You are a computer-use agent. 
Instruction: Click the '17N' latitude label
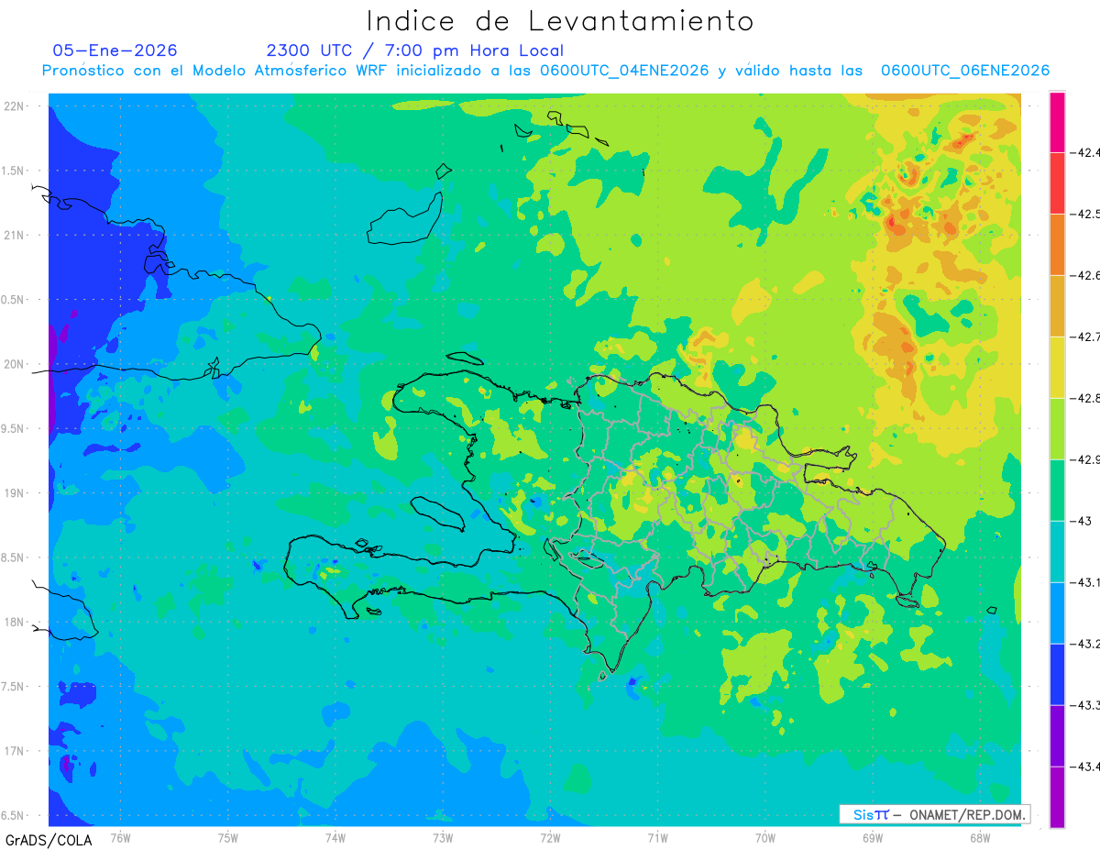pos(15,751)
